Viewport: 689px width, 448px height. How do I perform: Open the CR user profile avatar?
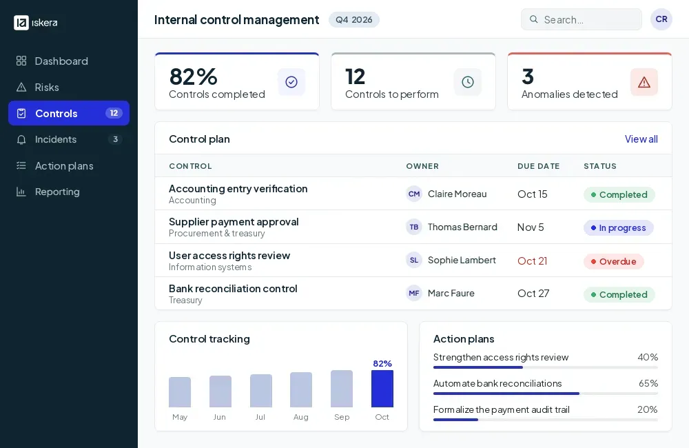click(661, 19)
